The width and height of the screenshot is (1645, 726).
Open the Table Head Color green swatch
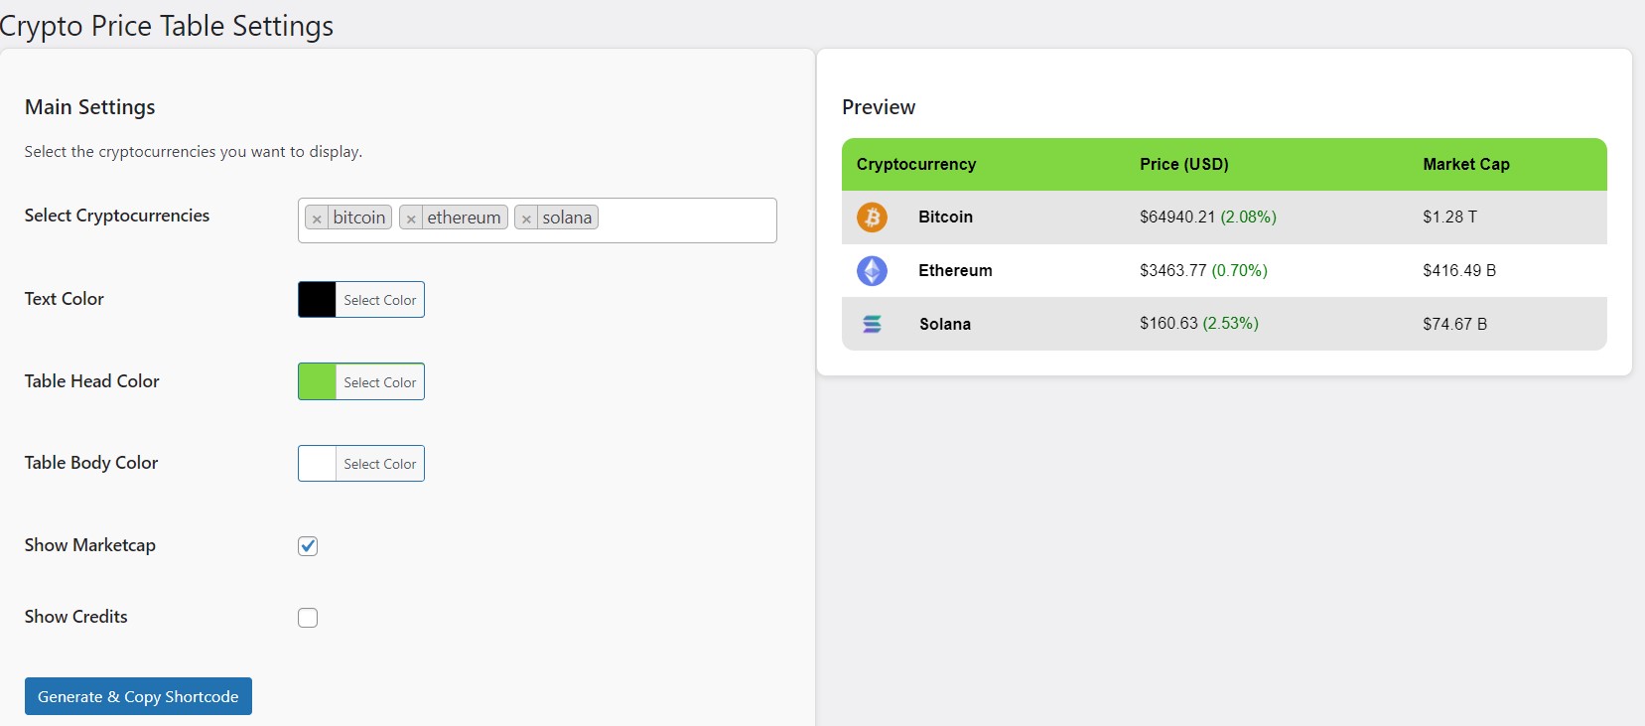(318, 381)
